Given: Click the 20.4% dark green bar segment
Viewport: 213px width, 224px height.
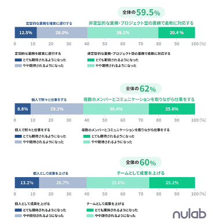Looking at the screenshot, I should pyautogui.click(x=177, y=32).
